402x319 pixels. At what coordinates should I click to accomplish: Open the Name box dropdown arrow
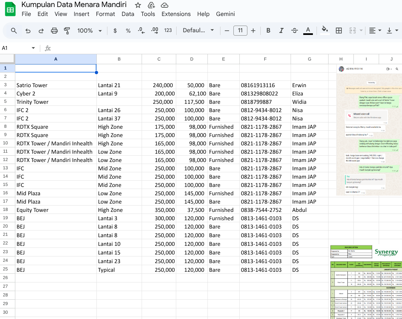tap(33, 48)
